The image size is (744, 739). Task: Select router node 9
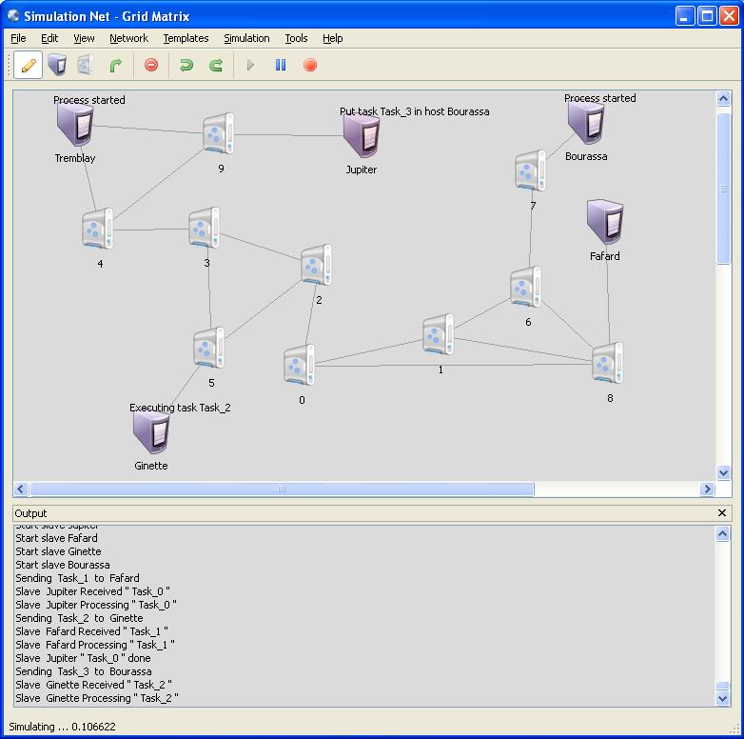coord(218,133)
